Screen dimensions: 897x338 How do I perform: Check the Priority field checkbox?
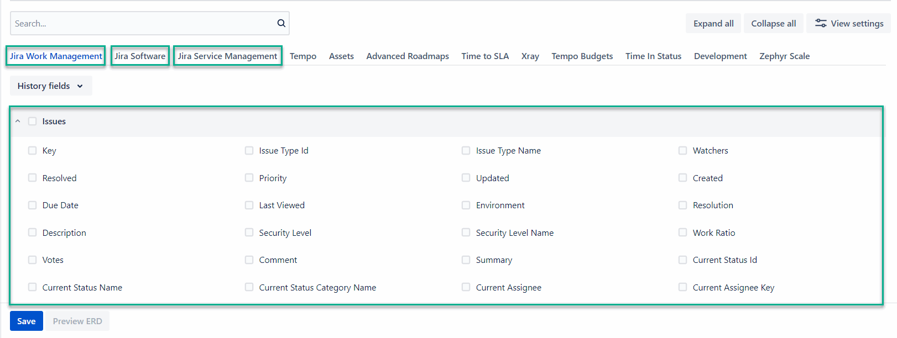click(249, 178)
